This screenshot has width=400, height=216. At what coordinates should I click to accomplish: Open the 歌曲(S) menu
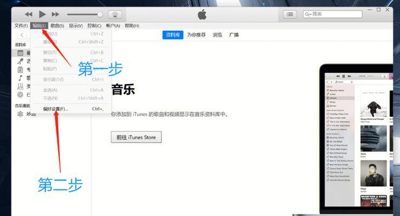pyautogui.click(x=57, y=25)
